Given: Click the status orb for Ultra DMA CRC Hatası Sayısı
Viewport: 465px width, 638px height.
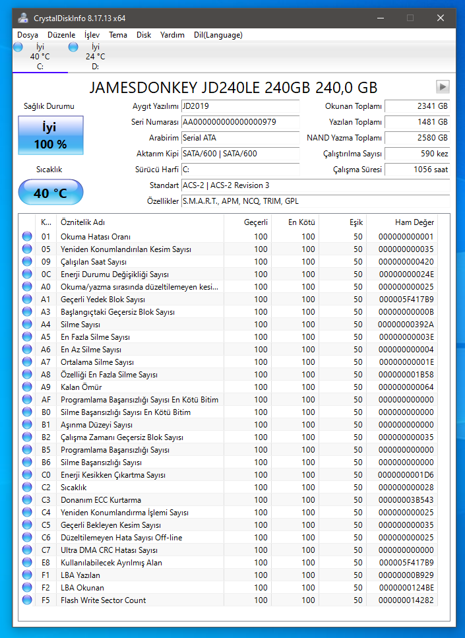Looking at the screenshot, I should pyautogui.click(x=27, y=550).
